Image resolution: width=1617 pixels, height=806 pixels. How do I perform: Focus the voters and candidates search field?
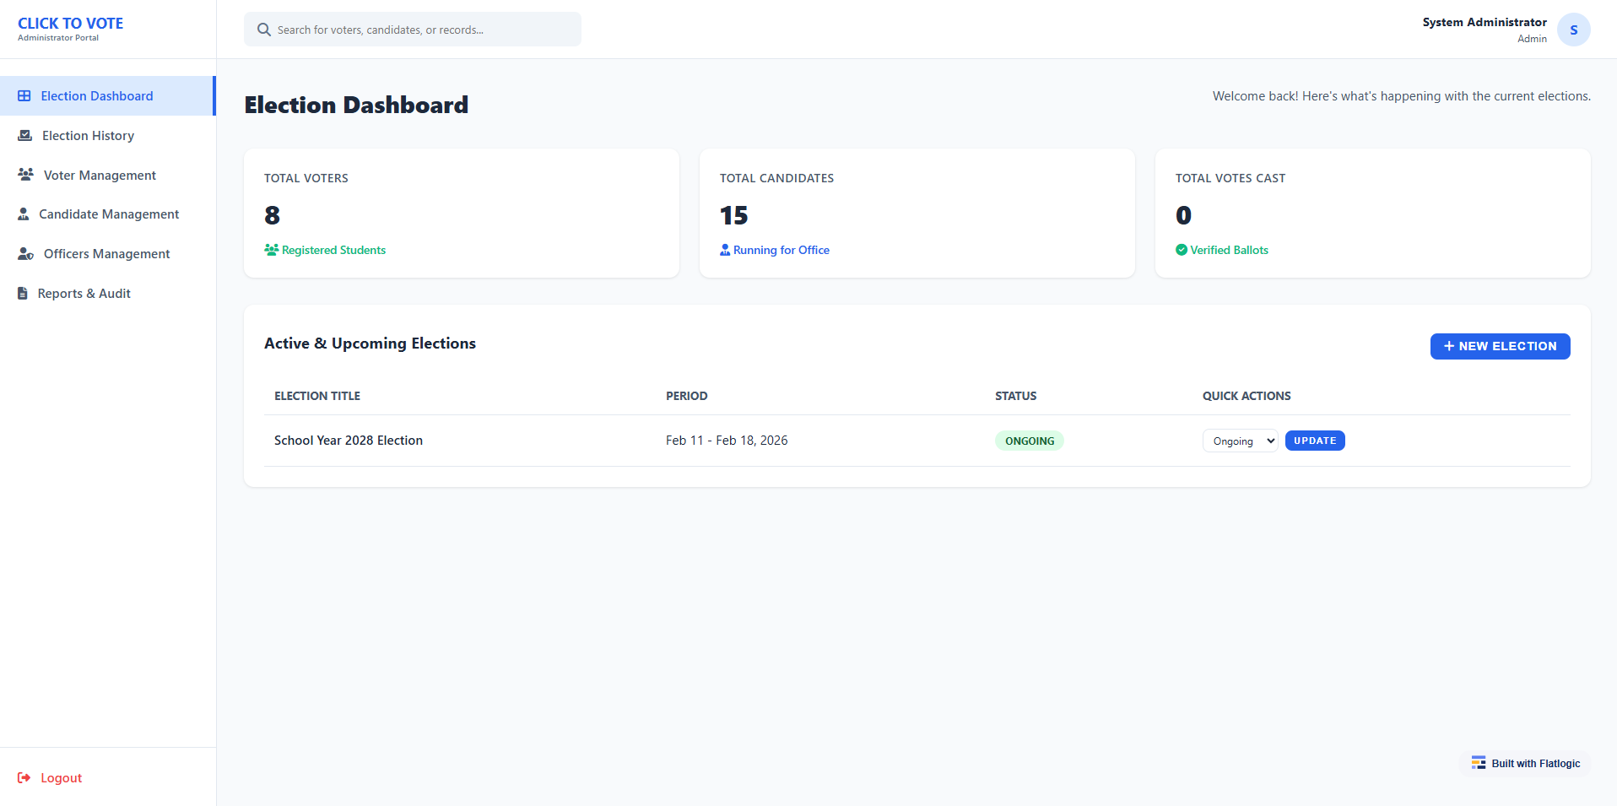[422, 30]
